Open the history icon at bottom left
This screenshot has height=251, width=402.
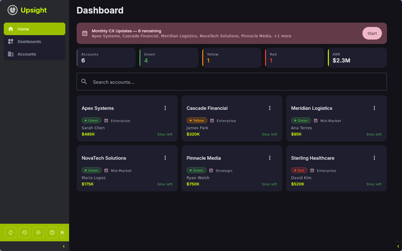point(24,232)
